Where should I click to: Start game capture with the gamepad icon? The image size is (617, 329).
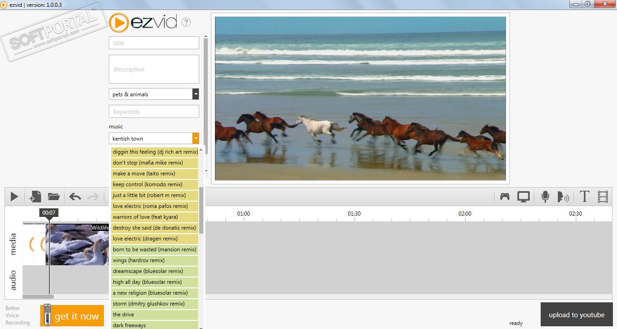coord(505,197)
